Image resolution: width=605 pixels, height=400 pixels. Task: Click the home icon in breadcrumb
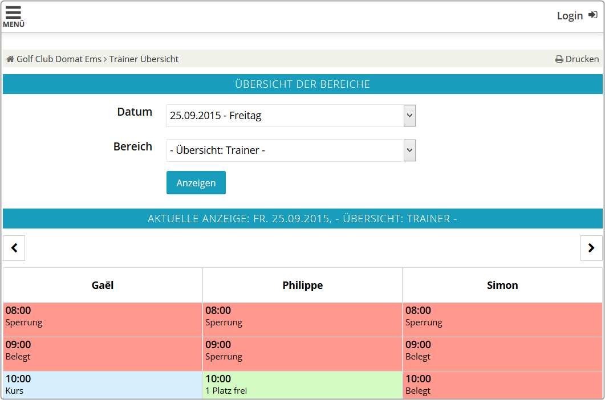point(10,59)
